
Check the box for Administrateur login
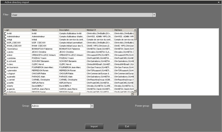coord(5,37)
